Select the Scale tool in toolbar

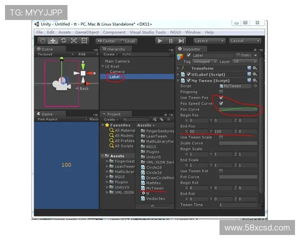74,41
